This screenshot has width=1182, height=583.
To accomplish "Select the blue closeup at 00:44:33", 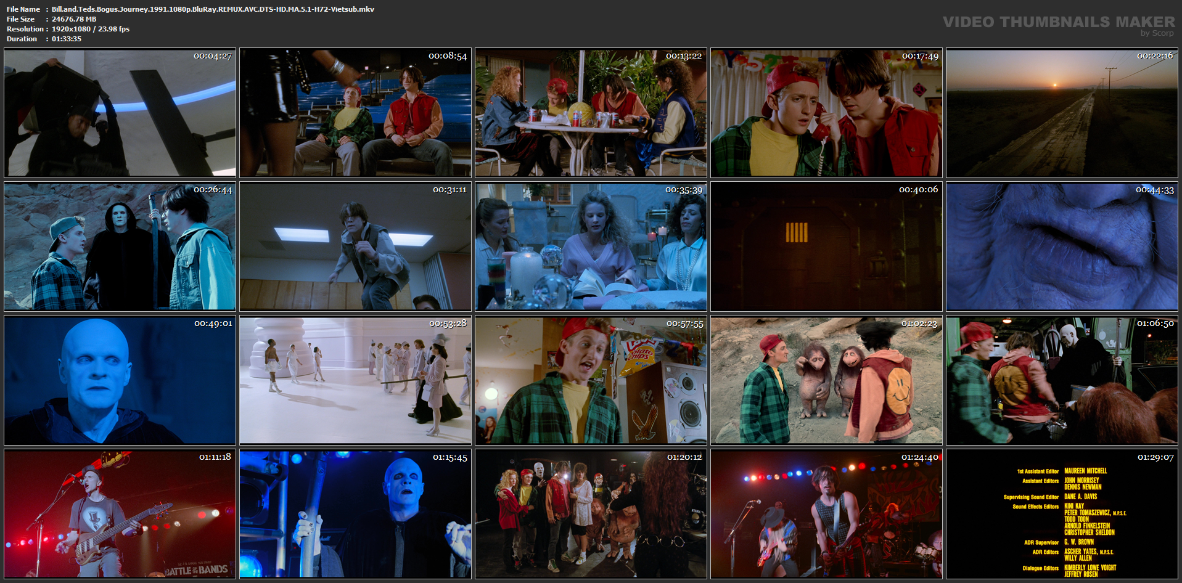I will coord(1062,247).
